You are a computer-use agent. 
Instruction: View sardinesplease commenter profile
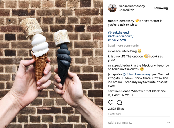pyautogui.click(x=119, y=91)
